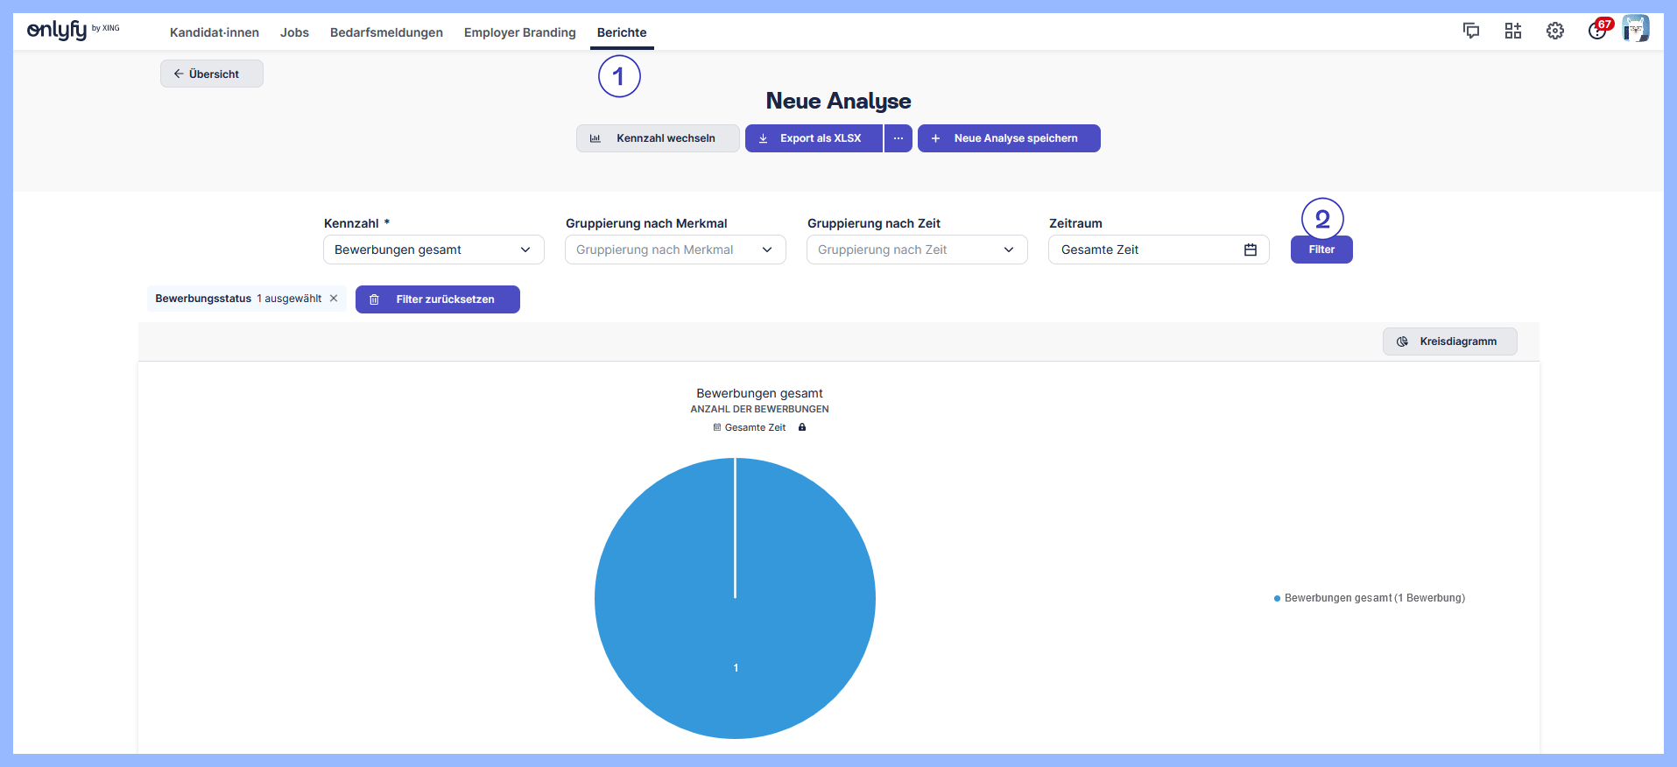Open the messages chat icon
This screenshot has height=767, width=1677.
[x=1471, y=32]
